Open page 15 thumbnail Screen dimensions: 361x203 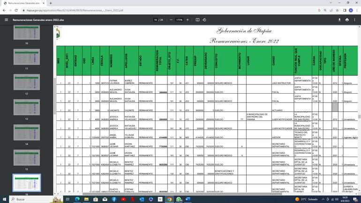(x=27, y=158)
